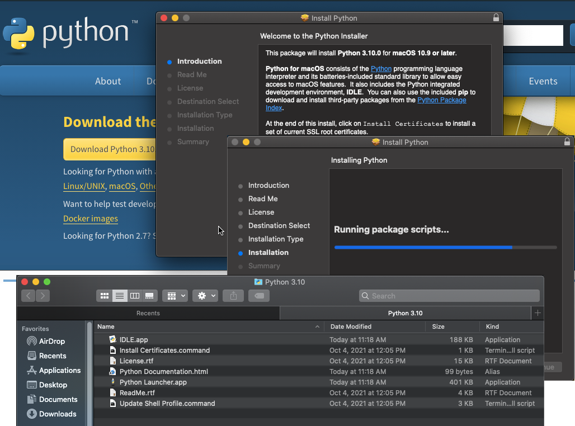Viewport: 575px width, 426px height.
Task: Select the License.rtf file
Action: (136, 361)
